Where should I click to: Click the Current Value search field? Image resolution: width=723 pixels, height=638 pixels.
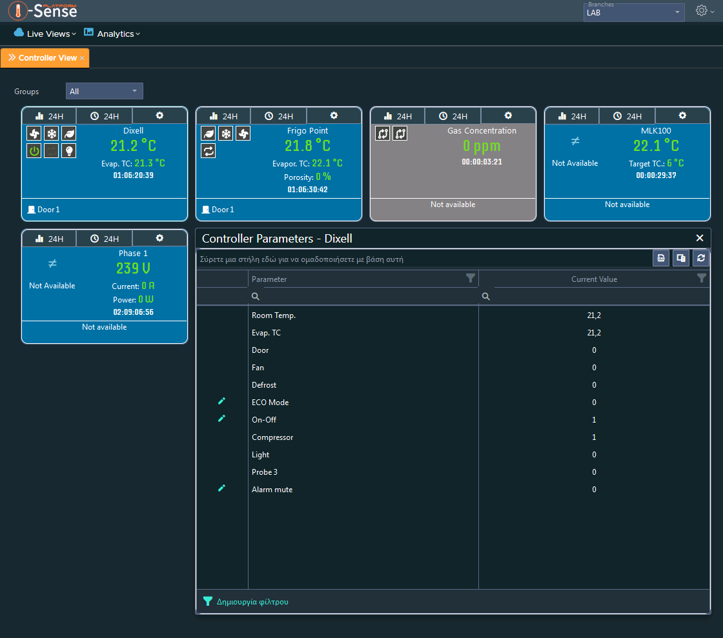[594, 296]
